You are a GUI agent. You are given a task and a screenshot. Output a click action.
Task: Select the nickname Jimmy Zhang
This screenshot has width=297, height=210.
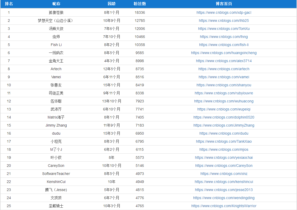pyautogui.click(x=56, y=125)
